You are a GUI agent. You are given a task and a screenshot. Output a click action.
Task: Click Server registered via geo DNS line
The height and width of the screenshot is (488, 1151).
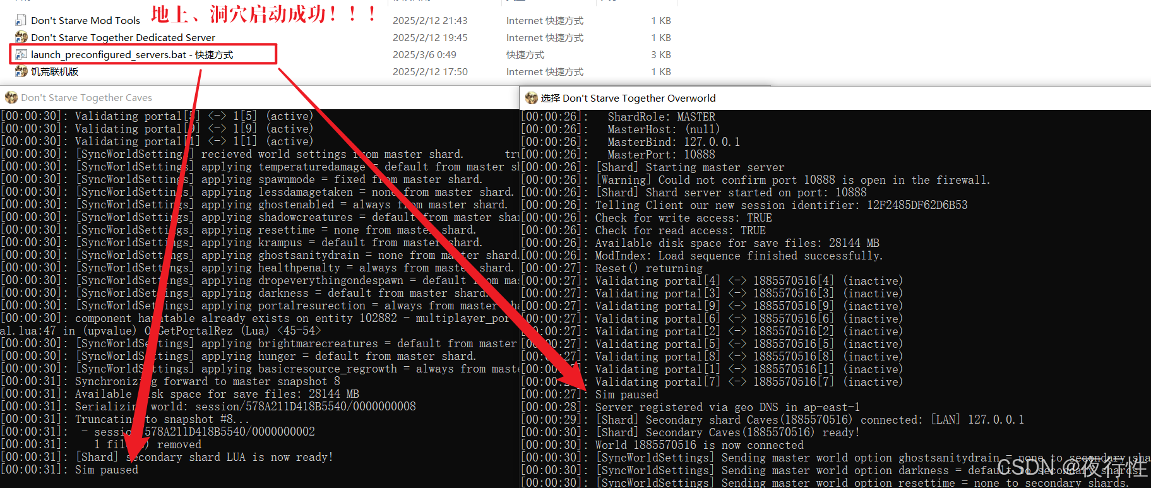point(691,407)
